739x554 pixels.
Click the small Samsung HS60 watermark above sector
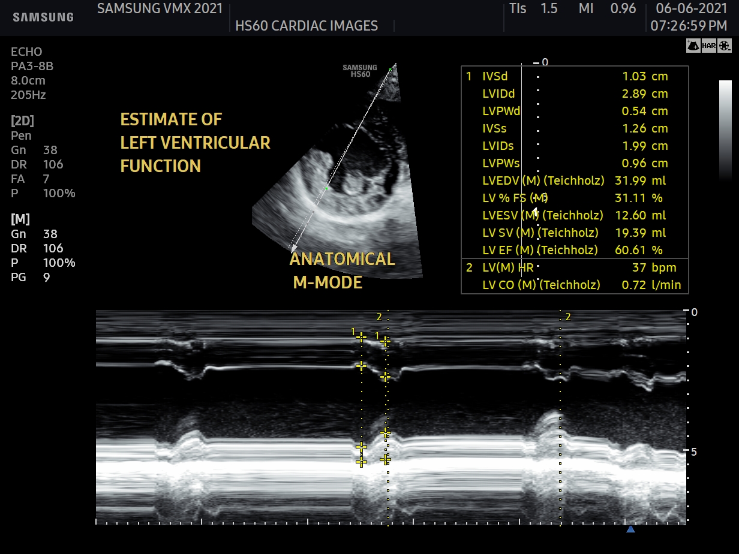click(x=360, y=71)
